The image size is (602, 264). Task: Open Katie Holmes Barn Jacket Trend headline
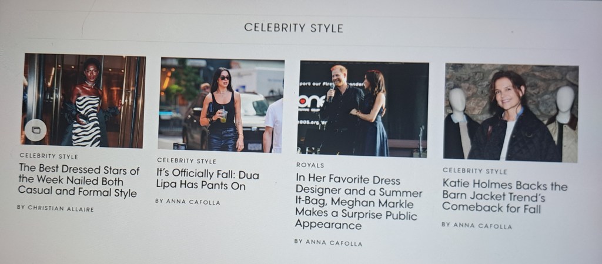(x=504, y=196)
